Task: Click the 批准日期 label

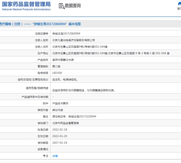Action: coord(43,130)
